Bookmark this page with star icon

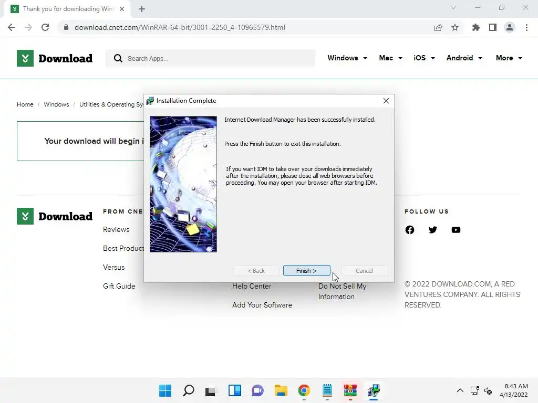pos(455,27)
